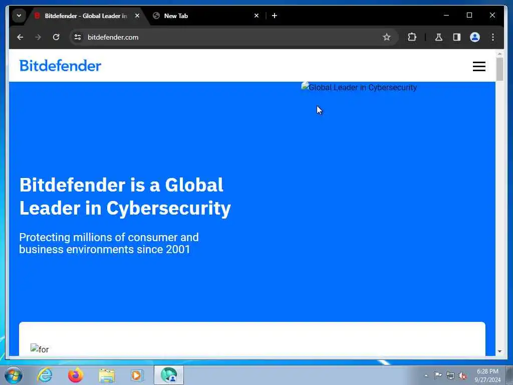
Task: Click the vertical scrollbar thumb
Action: click(499, 69)
